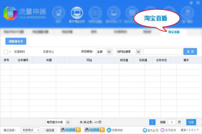Image resolution: width=202 pixels, height=134 pixels.
Task: Start QQ交谈 chat beside 一键隐藏
Action: tap(70, 130)
